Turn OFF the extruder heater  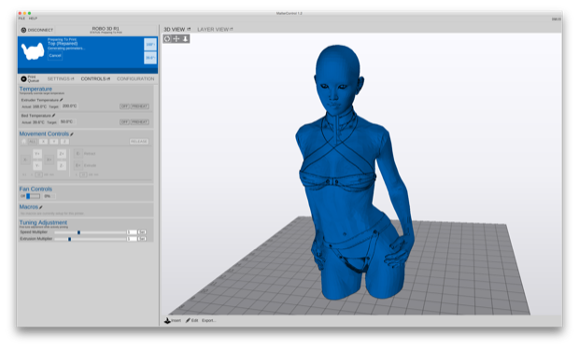(x=124, y=106)
